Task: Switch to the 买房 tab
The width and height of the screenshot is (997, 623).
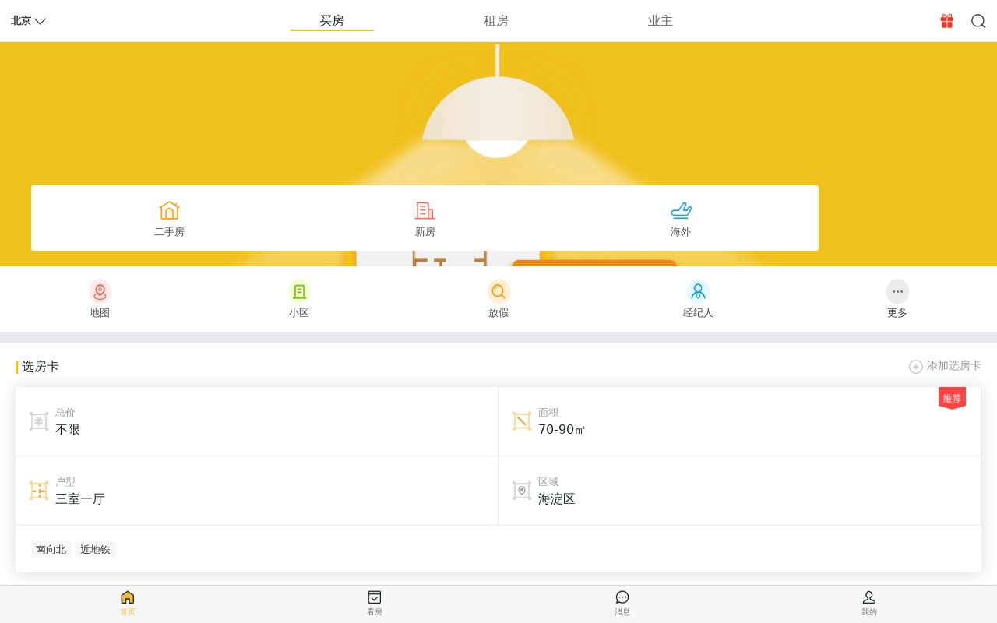Action: [332, 21]
